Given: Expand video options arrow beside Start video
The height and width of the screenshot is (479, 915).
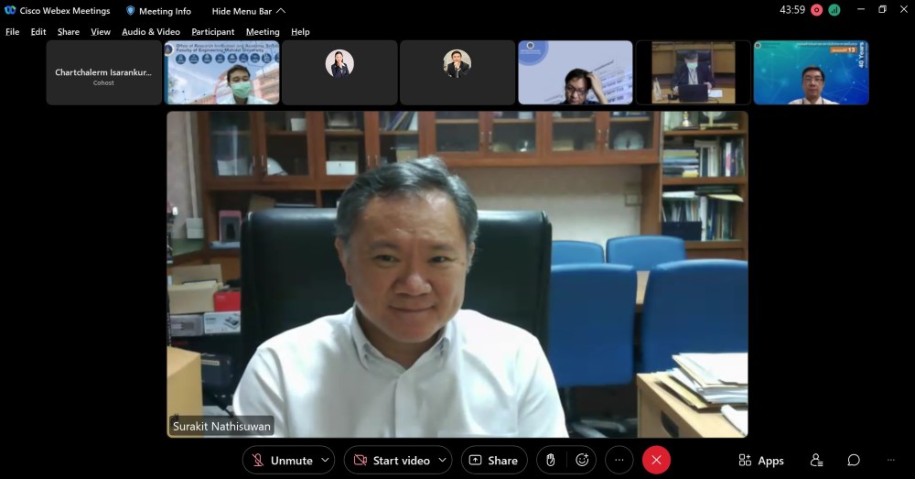Looking at the screenshot, I should click(443, 461).
